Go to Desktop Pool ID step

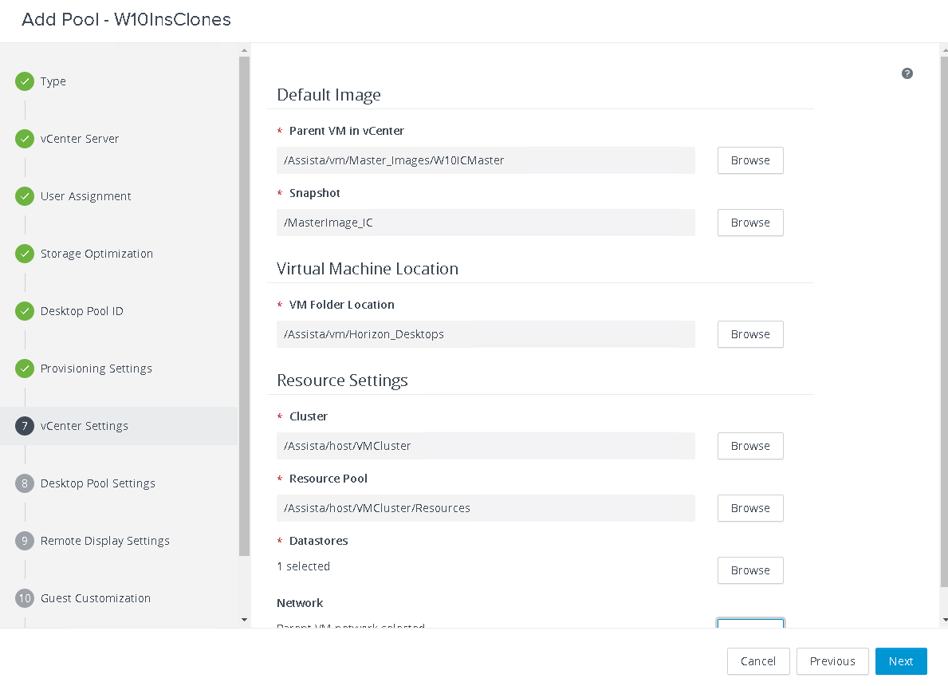coord(81,311)
